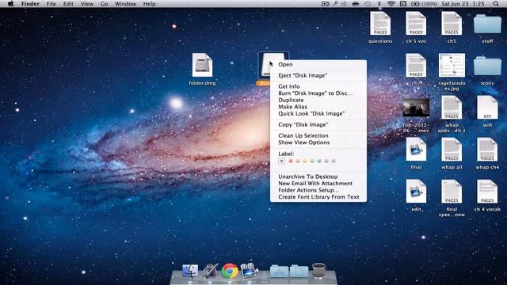Select the icons folder

pos(487,66)
